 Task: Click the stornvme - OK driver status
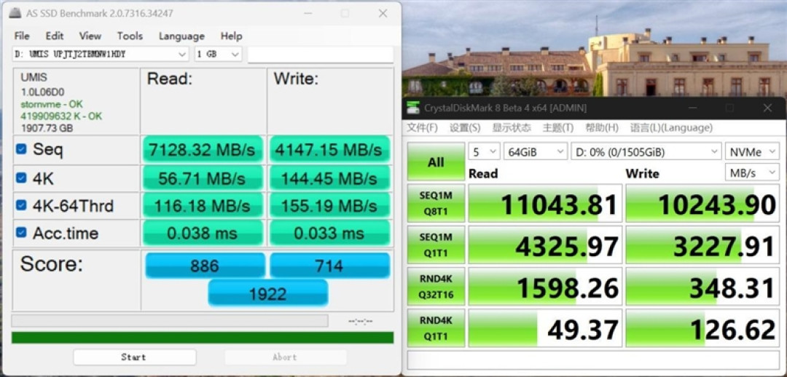tap(52, 104)
